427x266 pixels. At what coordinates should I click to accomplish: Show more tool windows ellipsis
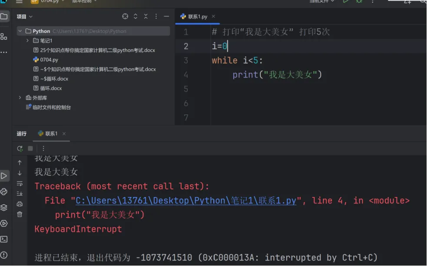pyautogui.click(x=4, y=52)
